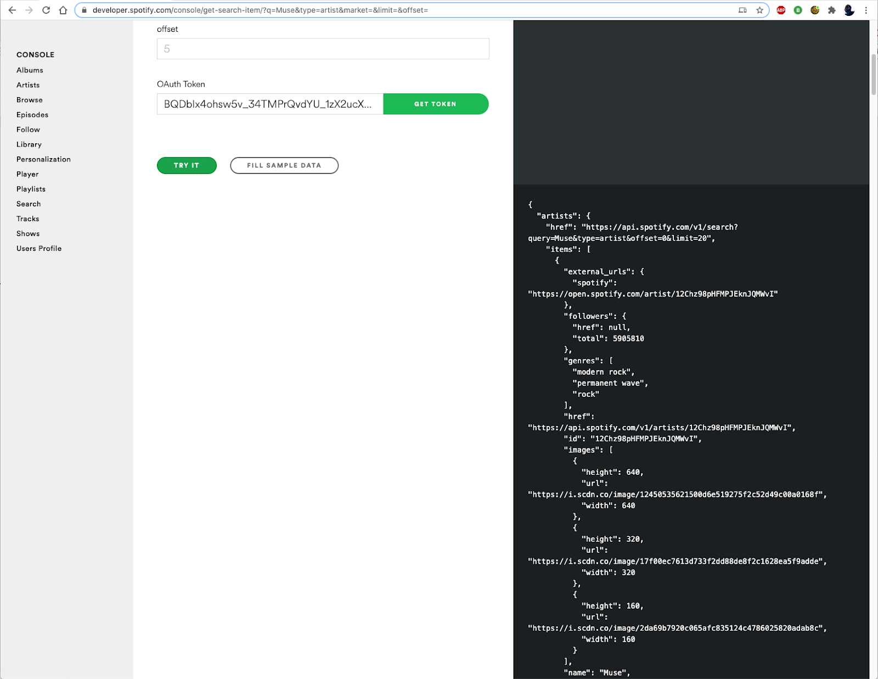Open the red ABP Adblock extension icon
Viewport: 878px width, 679px height.
coord(781,10)
